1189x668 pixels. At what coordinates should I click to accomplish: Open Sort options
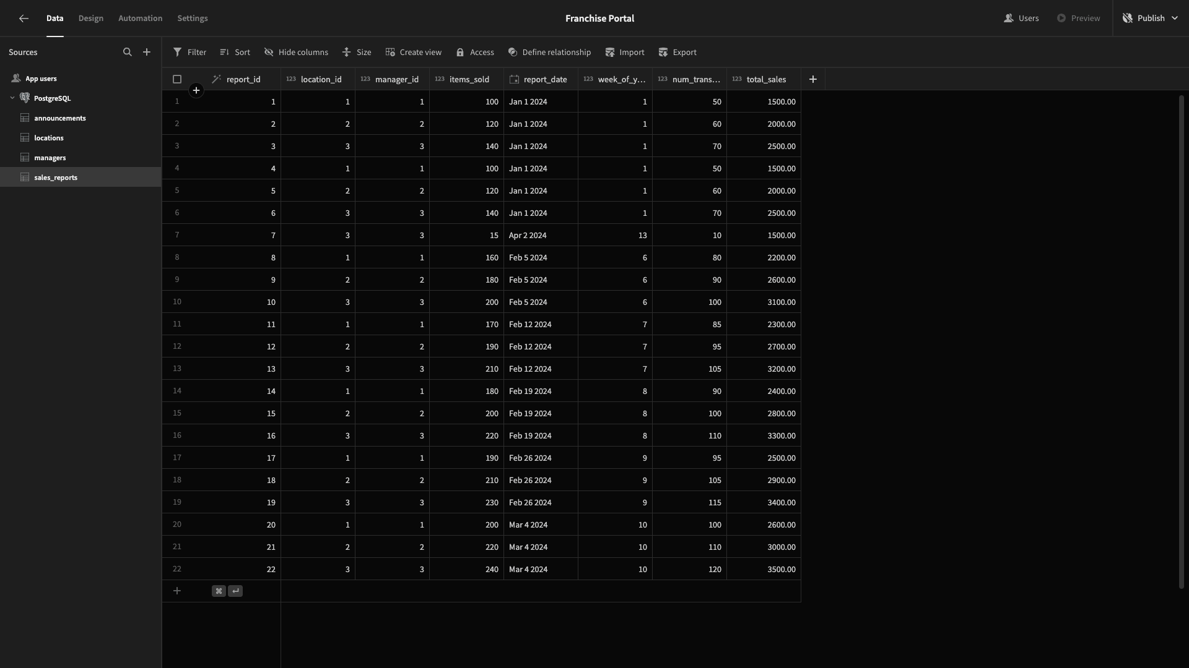235,53
